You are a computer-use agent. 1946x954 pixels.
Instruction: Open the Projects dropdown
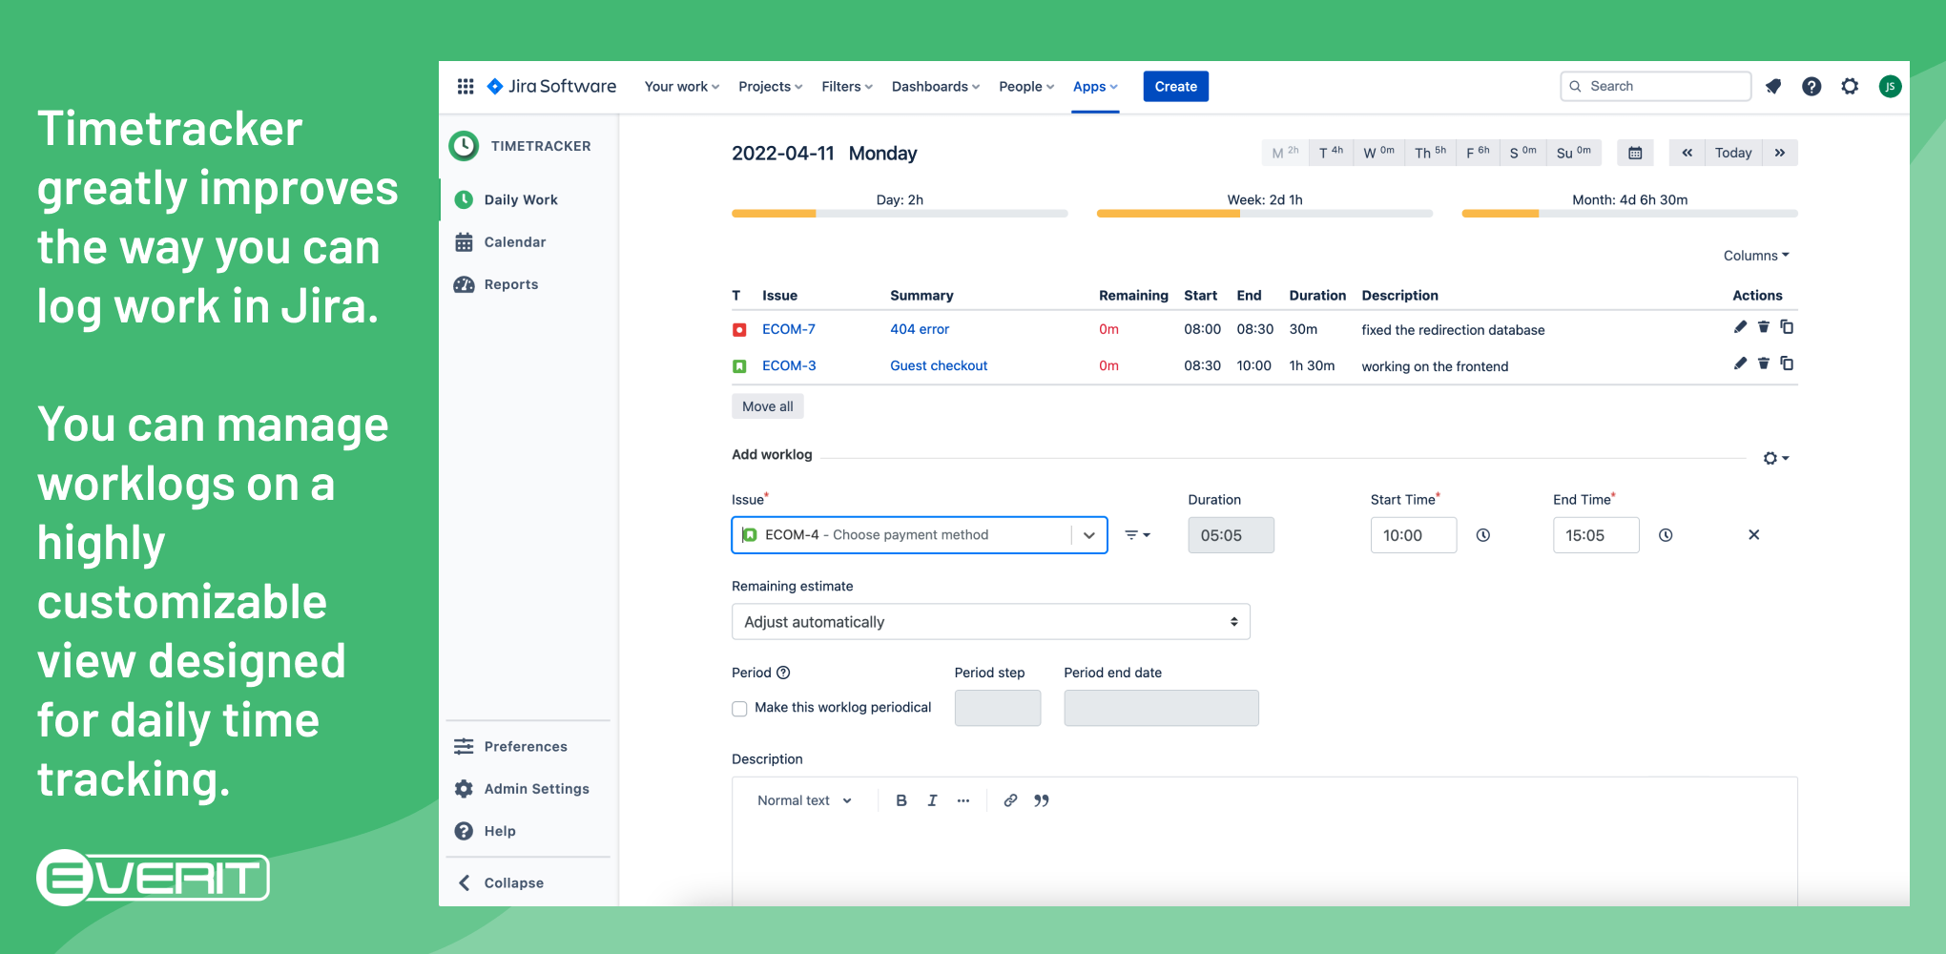[x=771, y=87]
